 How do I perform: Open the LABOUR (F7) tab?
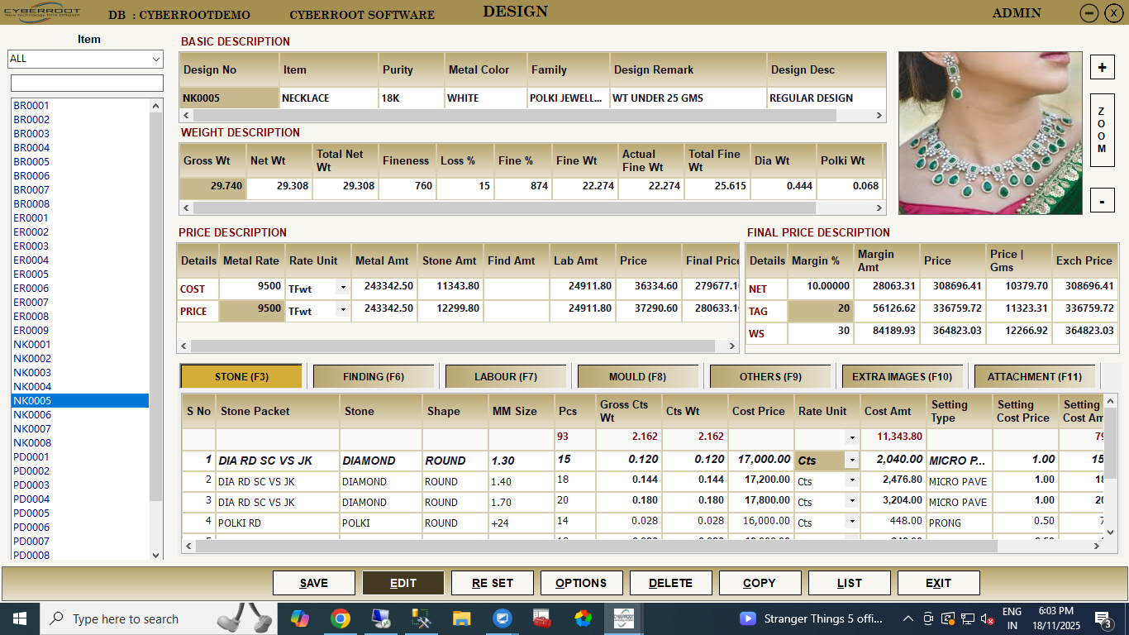pos(506,376)
